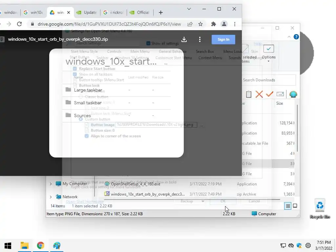This screenshot has width=336, height=252.
Task: Open File Explorer from taskbar
Action: click(24, 245)
